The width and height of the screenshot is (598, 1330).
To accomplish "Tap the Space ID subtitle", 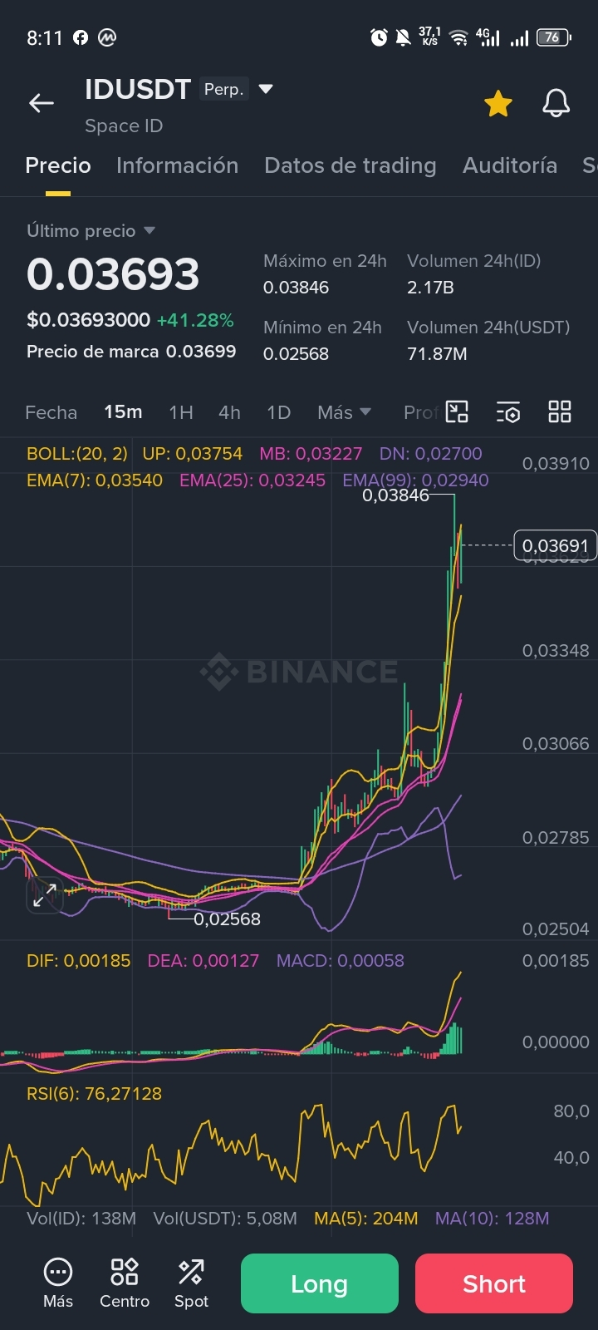I will tap(124, 126).
